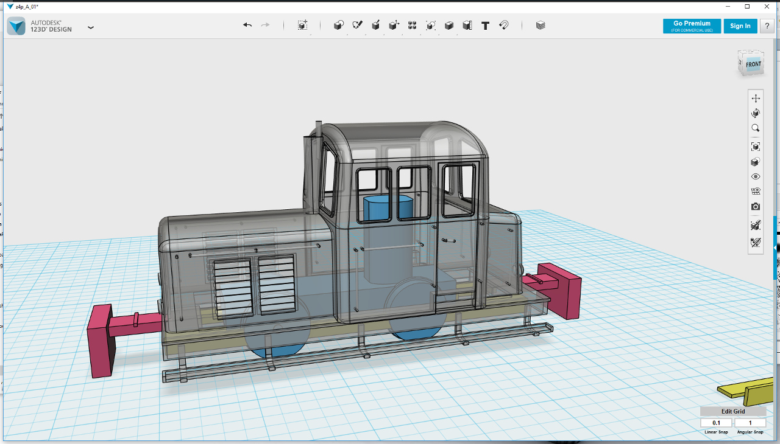Open the Sketch tool menu
Viewport: 780px width, 444px height.
(358, 26)
